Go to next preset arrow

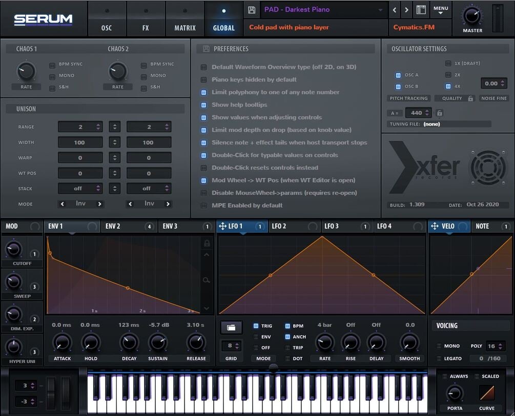(406, 10)
